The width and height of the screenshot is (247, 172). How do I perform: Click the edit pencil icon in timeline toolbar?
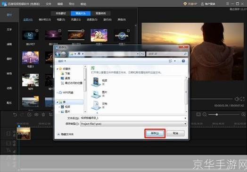(x=29, y=115)
